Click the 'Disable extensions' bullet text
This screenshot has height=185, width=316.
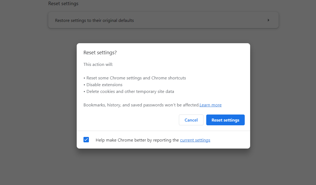click(x=103, y=85)
